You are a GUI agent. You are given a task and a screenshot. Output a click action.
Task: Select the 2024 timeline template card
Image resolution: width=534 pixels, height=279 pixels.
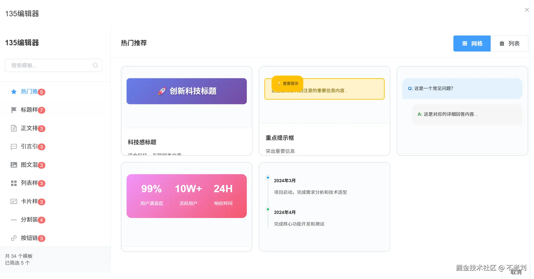(x=325, y=206)
